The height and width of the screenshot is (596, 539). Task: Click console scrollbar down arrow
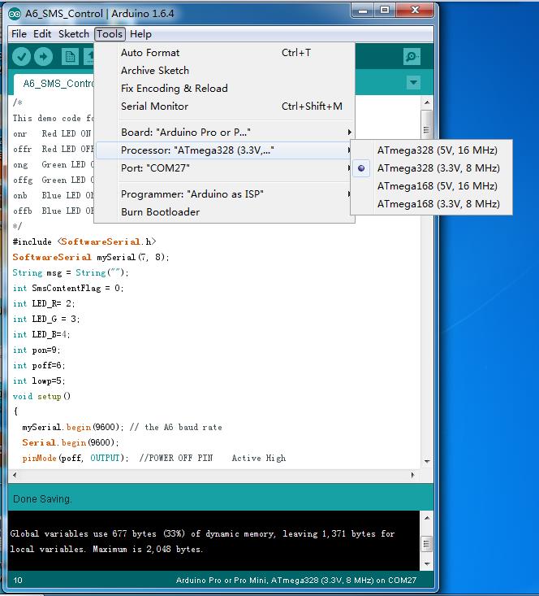click(427, 564)
